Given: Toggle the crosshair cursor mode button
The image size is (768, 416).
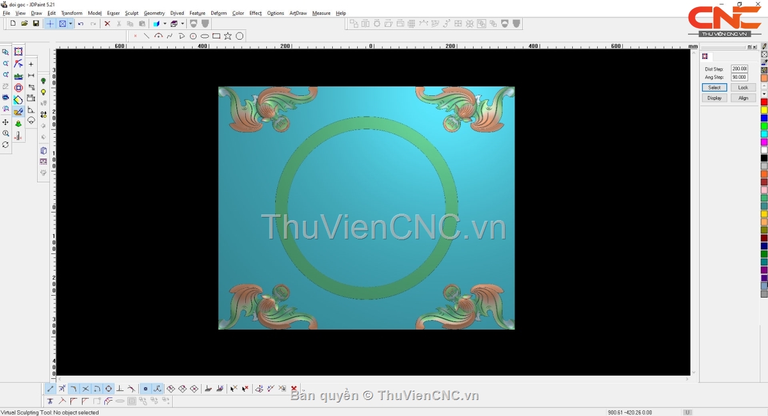Looking at the screenshot, I should tap(51, 24).
